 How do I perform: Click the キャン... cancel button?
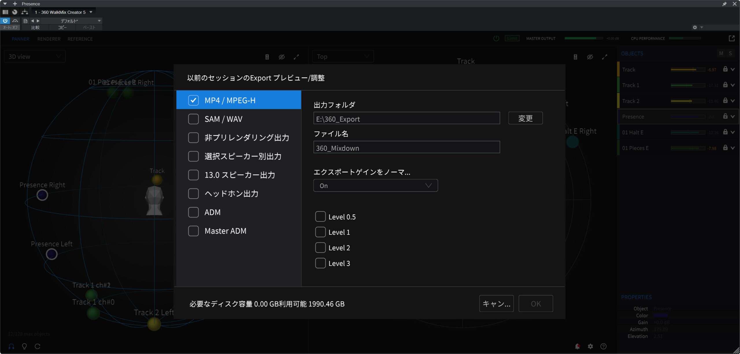click(x=496, y=303)
